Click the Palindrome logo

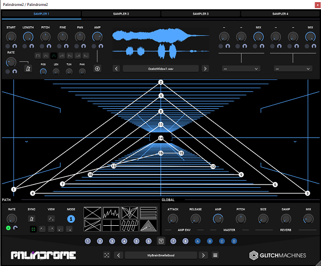[x=43, y=255]
